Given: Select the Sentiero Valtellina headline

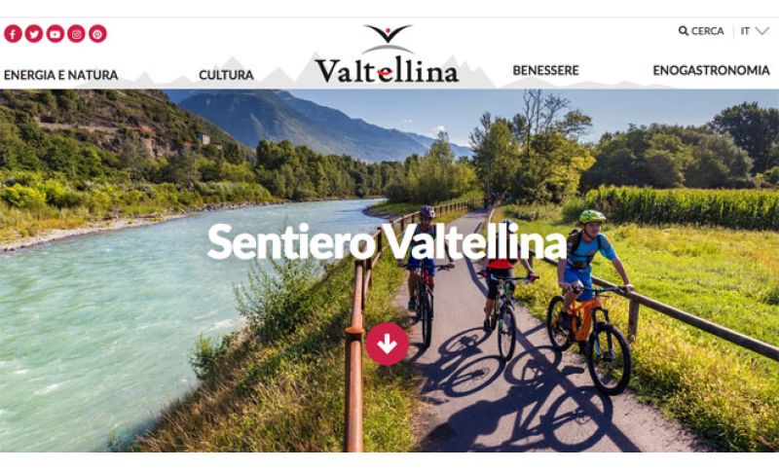Looking at the screenshot, I should [387, 242].
